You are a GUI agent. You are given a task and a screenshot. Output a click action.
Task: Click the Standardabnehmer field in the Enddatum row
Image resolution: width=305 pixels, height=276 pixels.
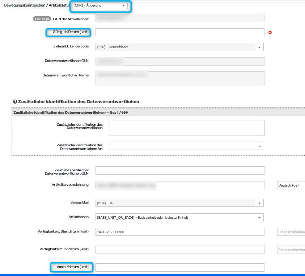pyautogui.click(x=291, y=250)
